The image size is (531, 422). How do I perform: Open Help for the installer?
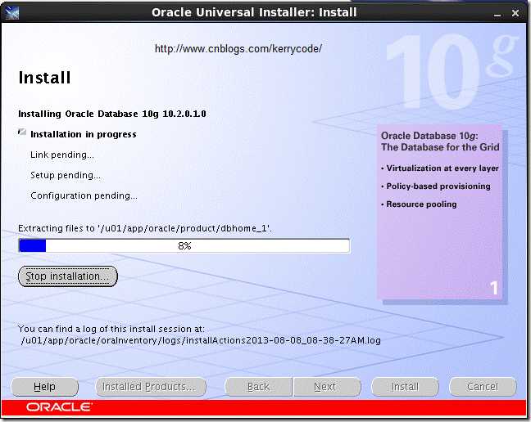[x=45, y=387]
